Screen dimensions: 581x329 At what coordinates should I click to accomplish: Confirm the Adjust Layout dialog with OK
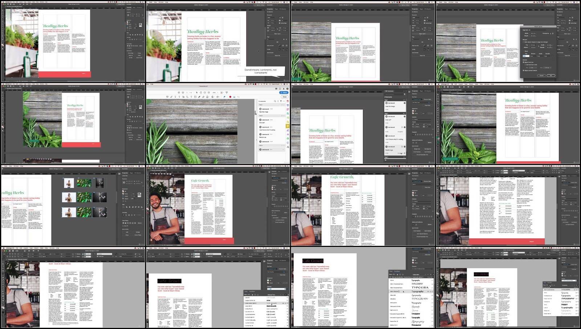tap(551, 76)
